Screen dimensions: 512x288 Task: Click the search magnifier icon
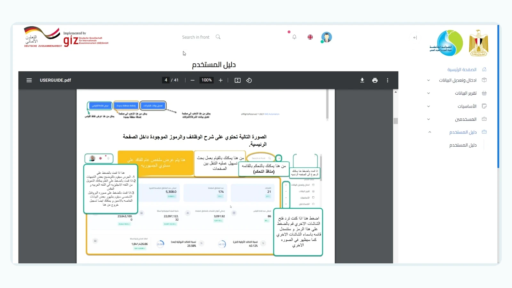click(218, 37)
